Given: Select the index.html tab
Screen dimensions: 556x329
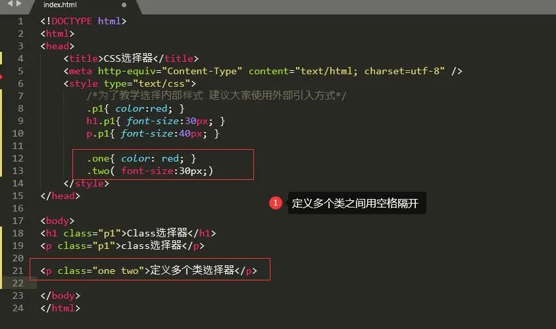Looking at the screenshot, I should pyautogui.click(x=85, y=6).
